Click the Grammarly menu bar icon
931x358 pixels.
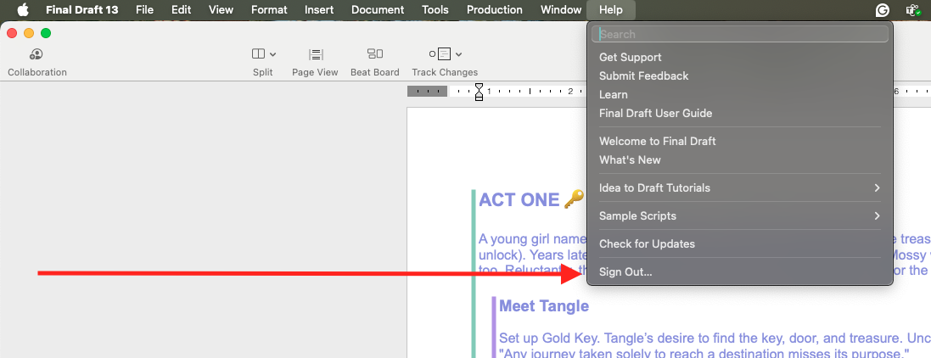click(x=883, y=9)
